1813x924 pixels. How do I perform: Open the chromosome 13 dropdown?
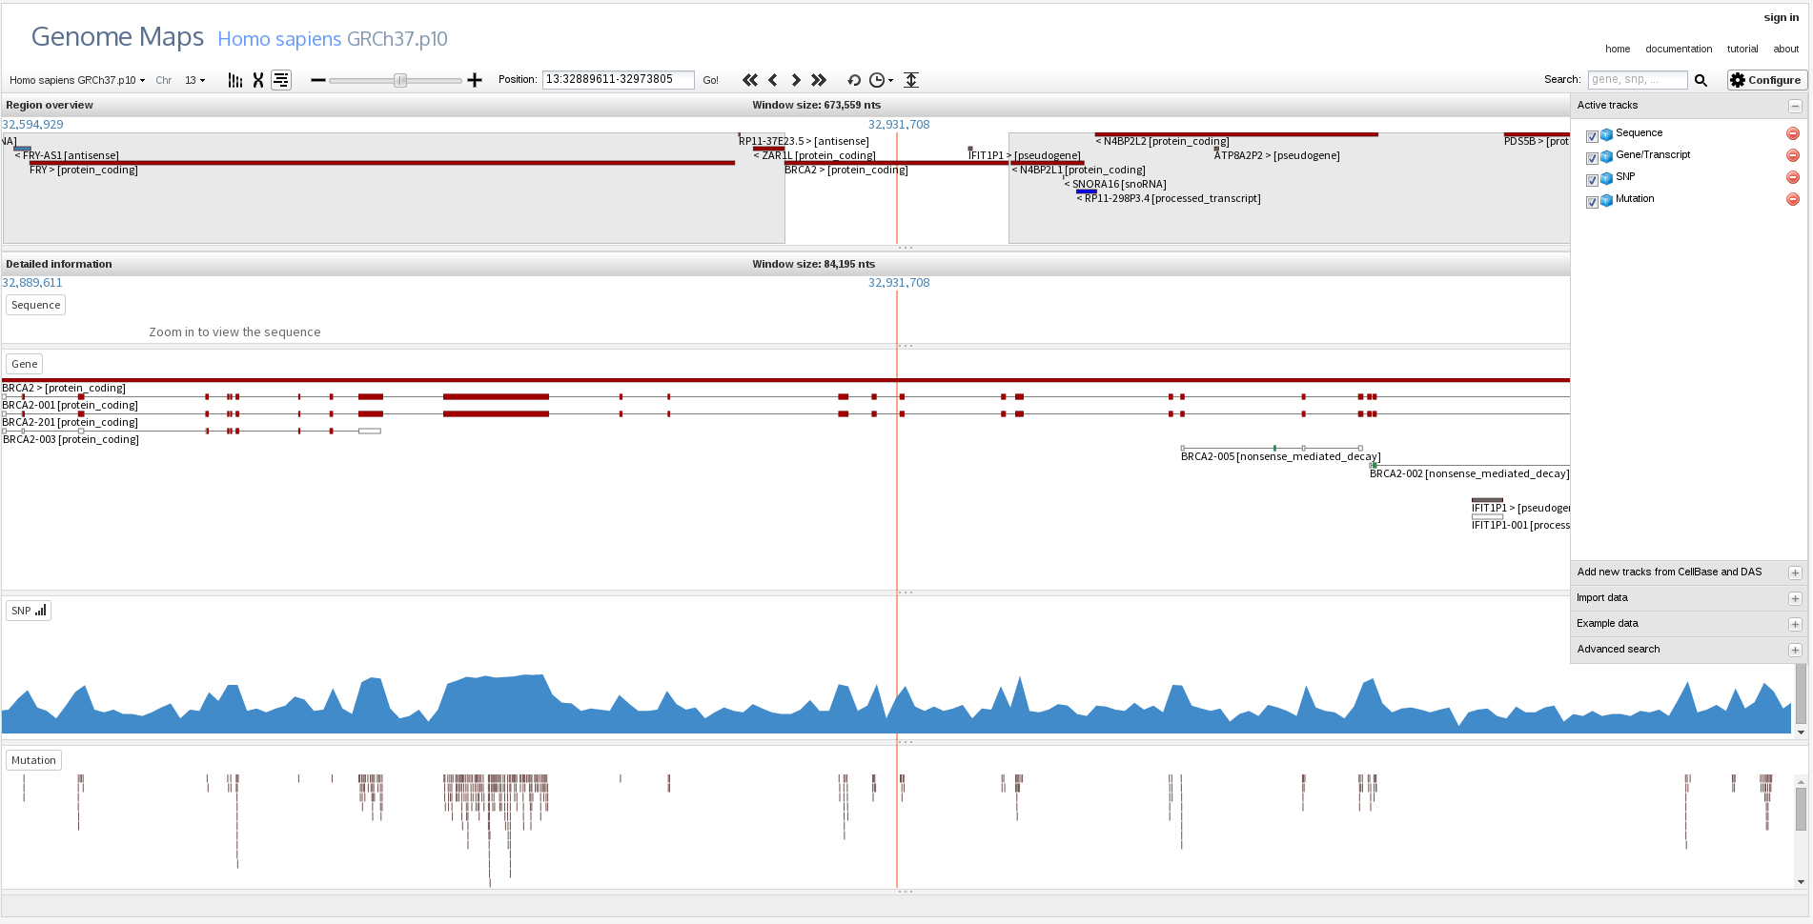194,80
